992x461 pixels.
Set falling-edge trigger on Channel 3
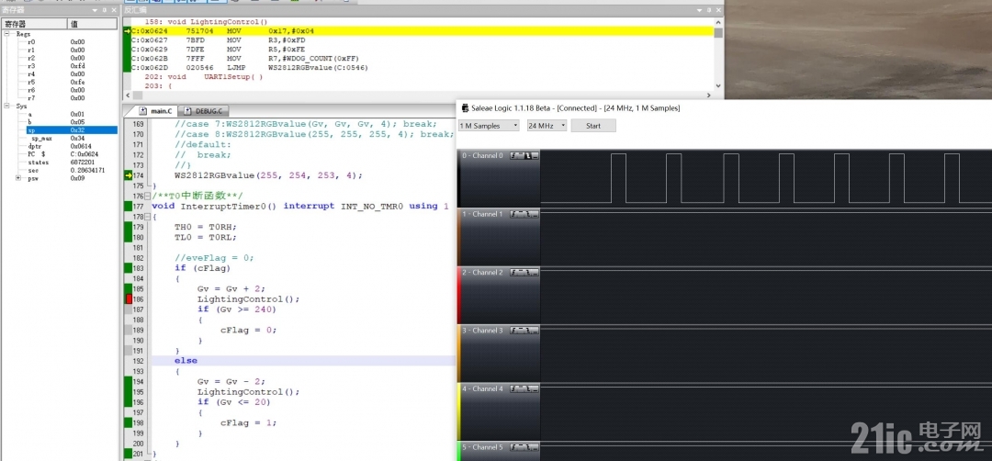(527, 330)
